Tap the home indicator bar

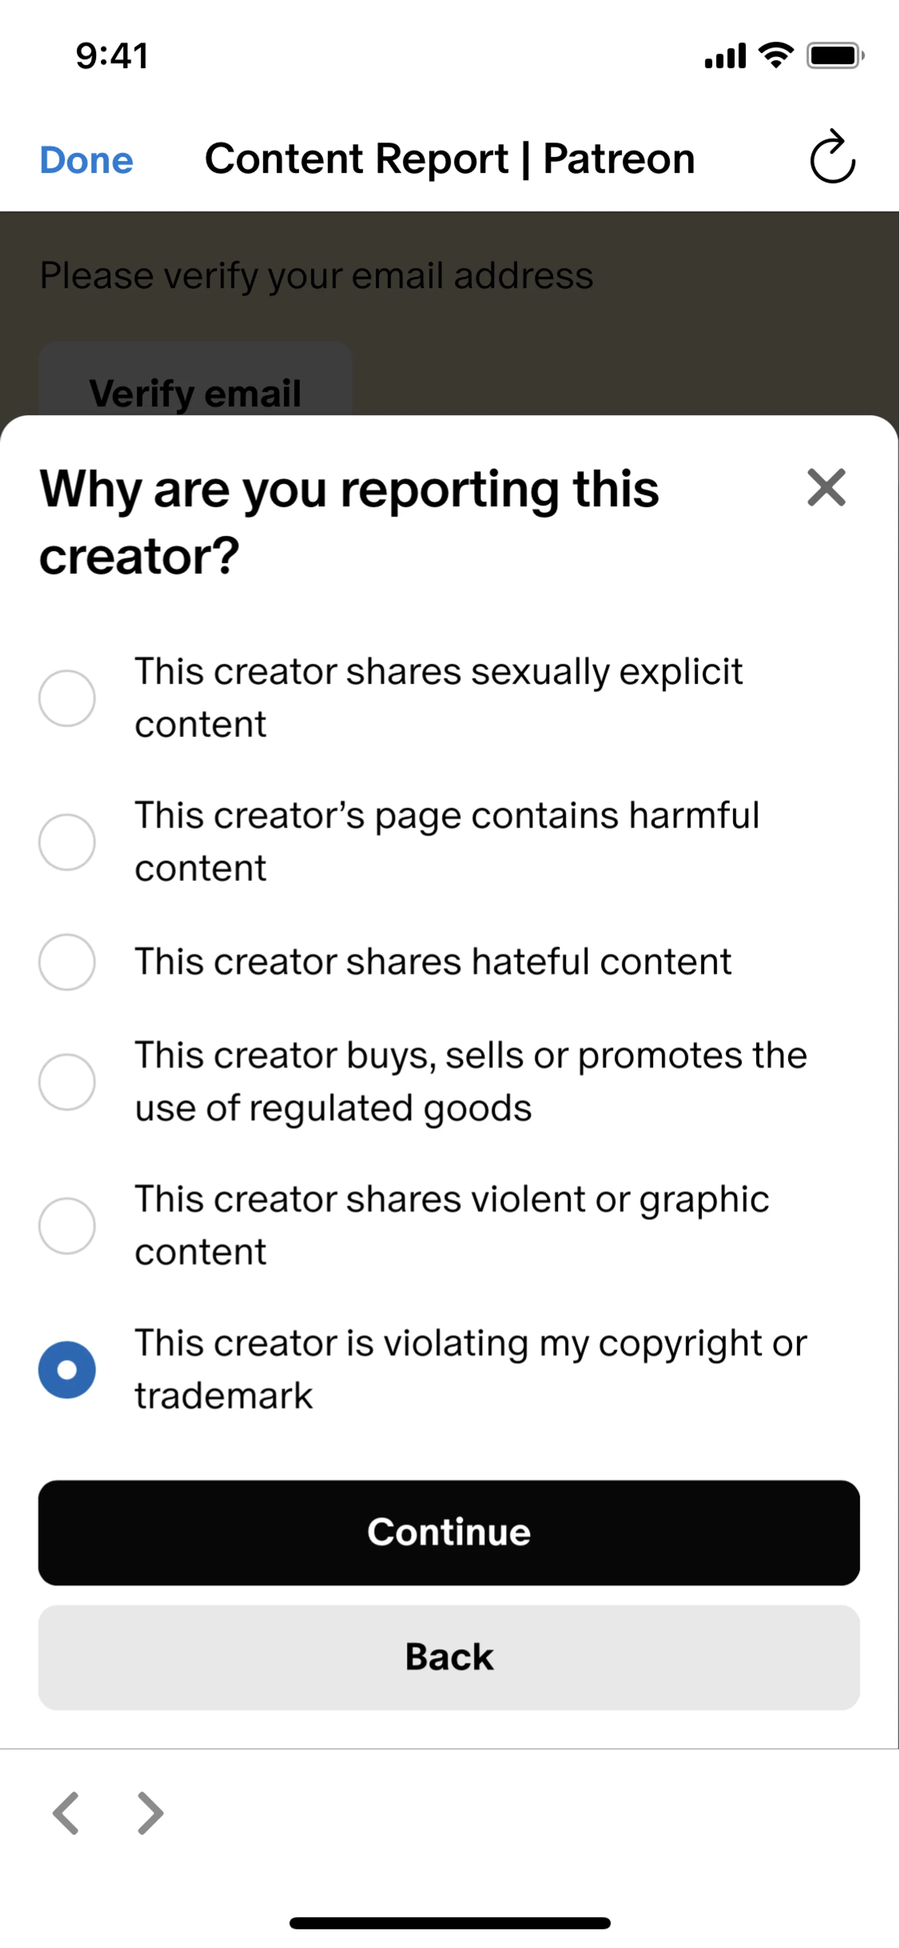(x=449, y=1922)
